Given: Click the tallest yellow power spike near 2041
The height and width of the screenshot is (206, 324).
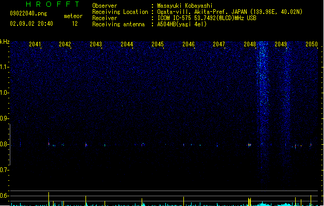Looking at the screenshot, I should click(49, 199).
